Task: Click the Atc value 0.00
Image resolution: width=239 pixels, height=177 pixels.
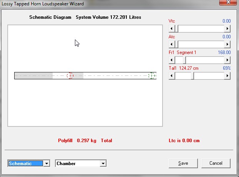Action: point(226,37)
